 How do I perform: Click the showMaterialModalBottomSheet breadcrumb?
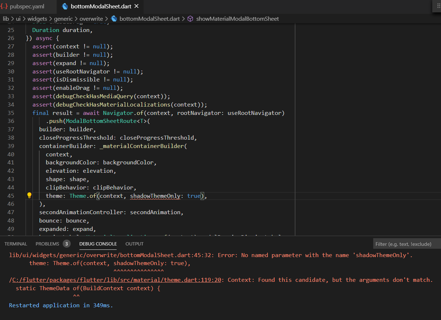238,18
